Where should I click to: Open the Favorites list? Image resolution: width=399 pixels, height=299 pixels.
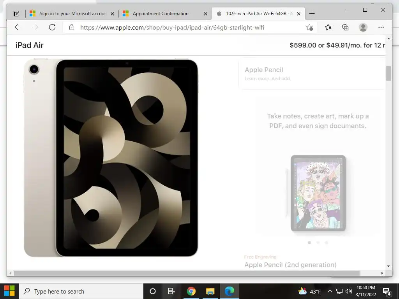tap(328, 27)
